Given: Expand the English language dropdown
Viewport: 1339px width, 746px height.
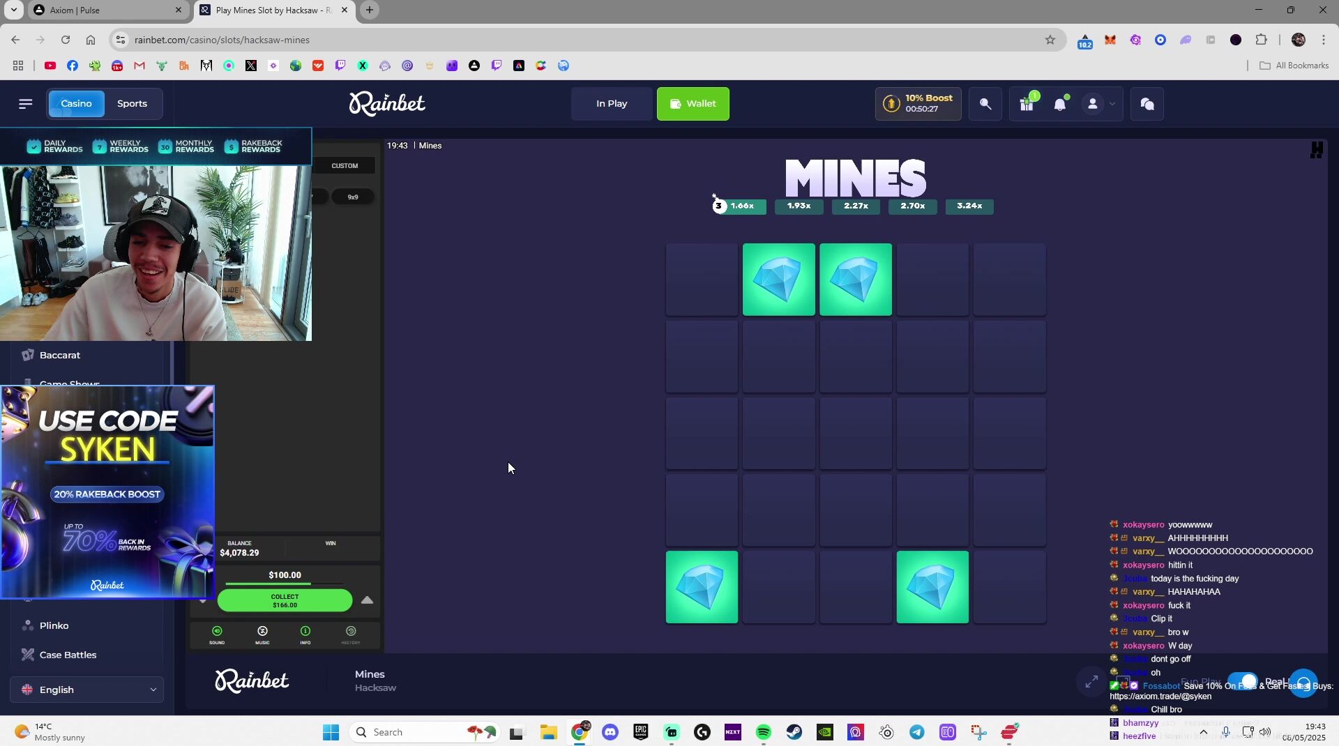Looking at the screenshot, I should tap(86, 690).
